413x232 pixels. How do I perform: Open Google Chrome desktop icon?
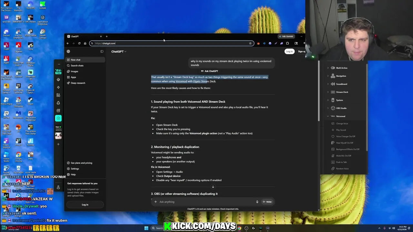(x=18, y=157)
